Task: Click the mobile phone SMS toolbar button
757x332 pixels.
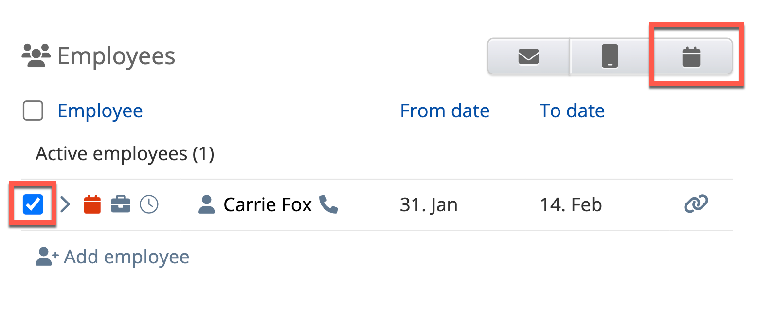Action: click(x=610, y=57)
